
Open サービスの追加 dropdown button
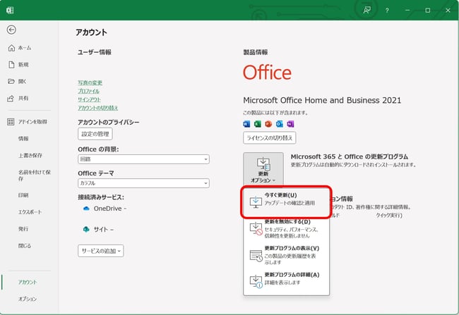101,251
